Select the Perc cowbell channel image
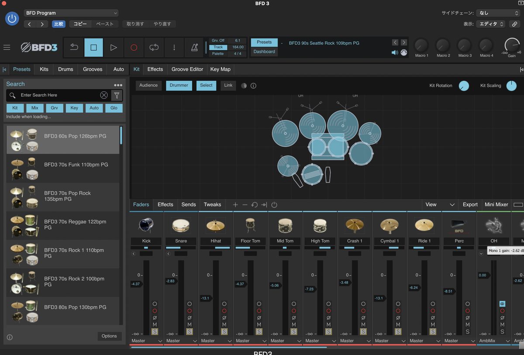The height and width of the screenshot is (355, 524). 459,225
